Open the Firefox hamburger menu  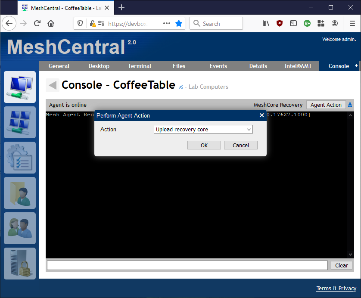point(352,23)
